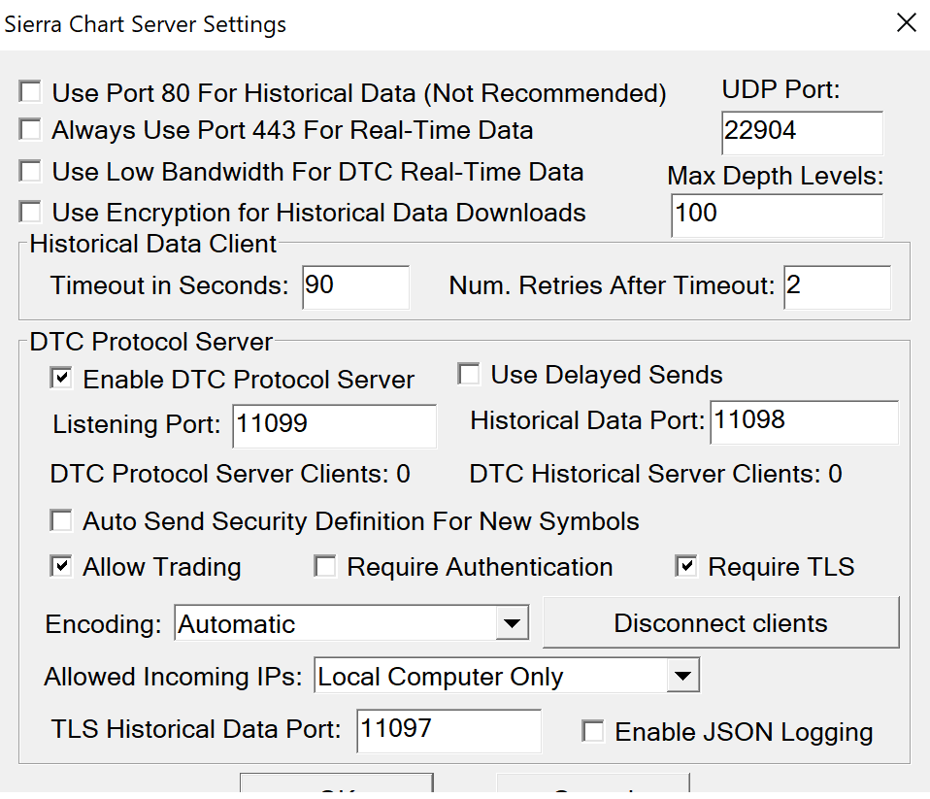Uncheck the Allow Trading option
930x799 pixels.
tap(61, 566)
